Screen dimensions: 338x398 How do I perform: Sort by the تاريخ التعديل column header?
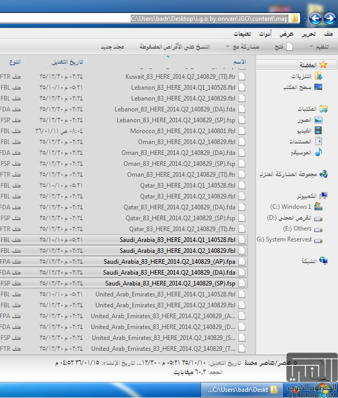coord(67,62)
